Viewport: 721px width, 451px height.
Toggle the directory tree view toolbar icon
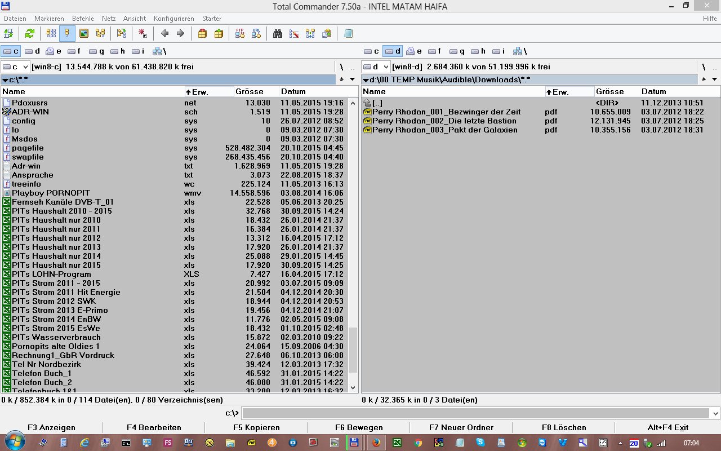[100, 33]
